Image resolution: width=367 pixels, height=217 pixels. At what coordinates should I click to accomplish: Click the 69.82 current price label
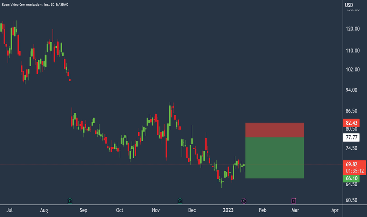[x=352, y=164]
